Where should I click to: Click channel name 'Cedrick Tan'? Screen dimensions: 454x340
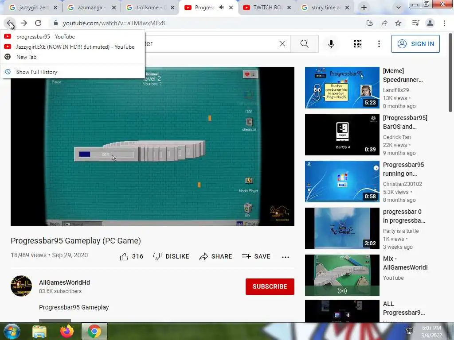click(x=397, y=137)
